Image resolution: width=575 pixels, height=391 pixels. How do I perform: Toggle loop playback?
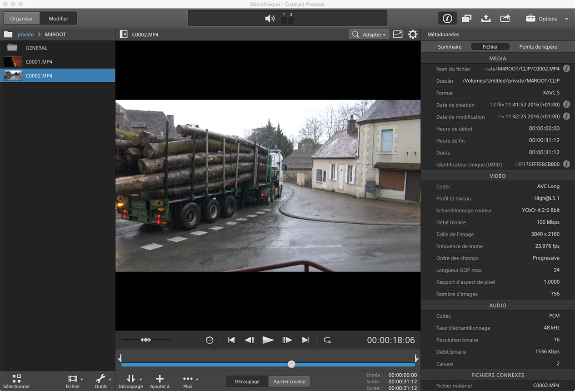pos(327,340)
